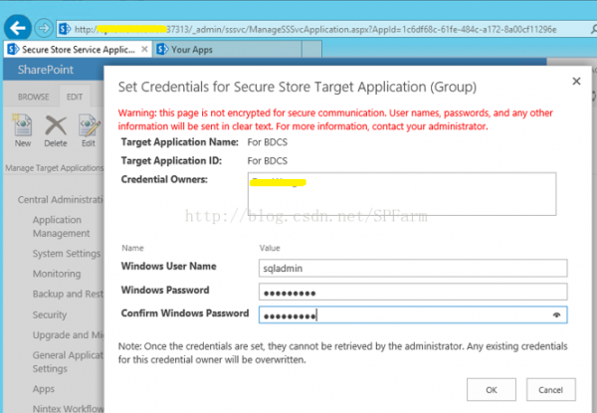Click the "Manage Target Applications" ribbon group label
Viewport: 597px width, 413px height.
pyautogui.click(x=54, y=168)
